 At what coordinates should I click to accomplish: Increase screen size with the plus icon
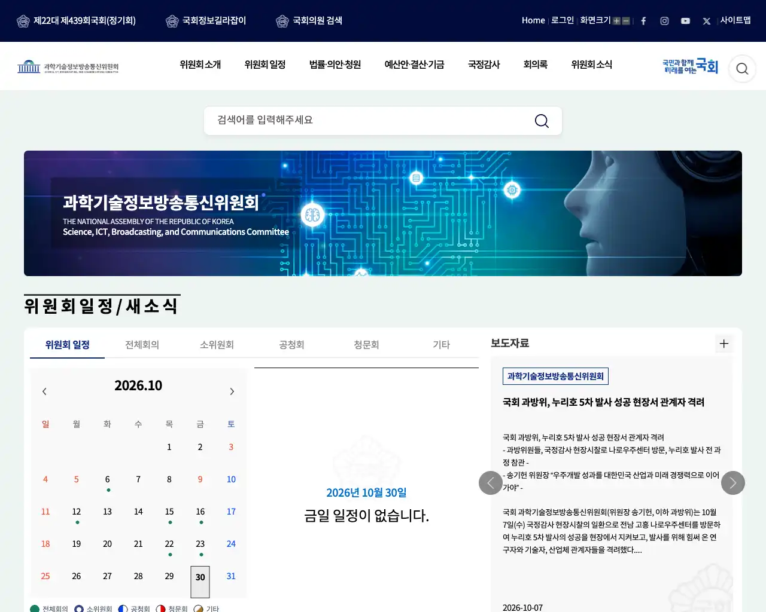tap(616, 21)
